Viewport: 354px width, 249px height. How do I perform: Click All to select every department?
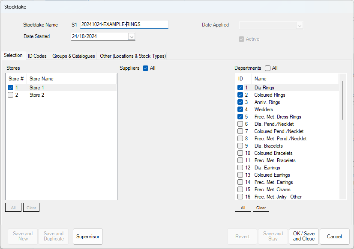coord(243,207)
